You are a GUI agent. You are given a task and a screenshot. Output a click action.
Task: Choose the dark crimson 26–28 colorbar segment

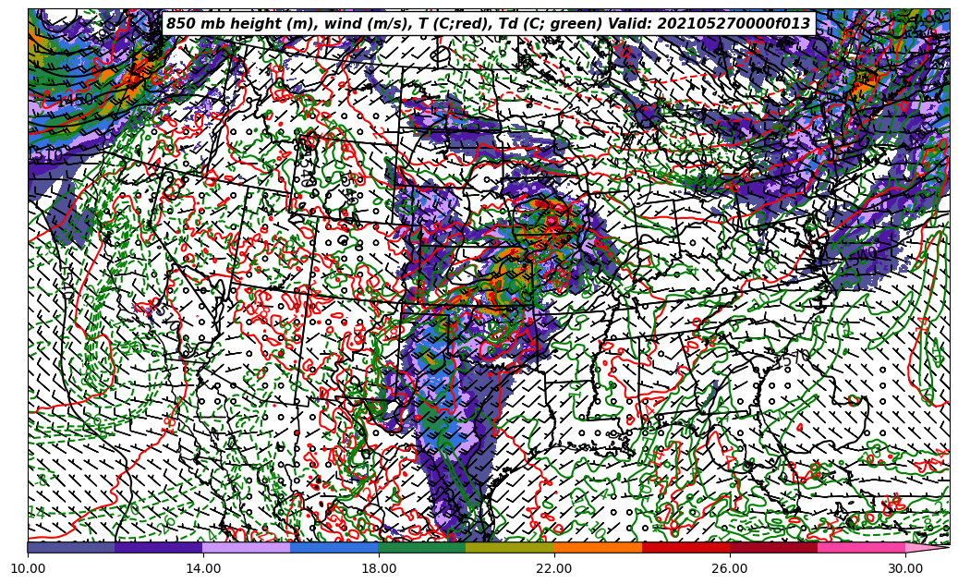[773, 547]
